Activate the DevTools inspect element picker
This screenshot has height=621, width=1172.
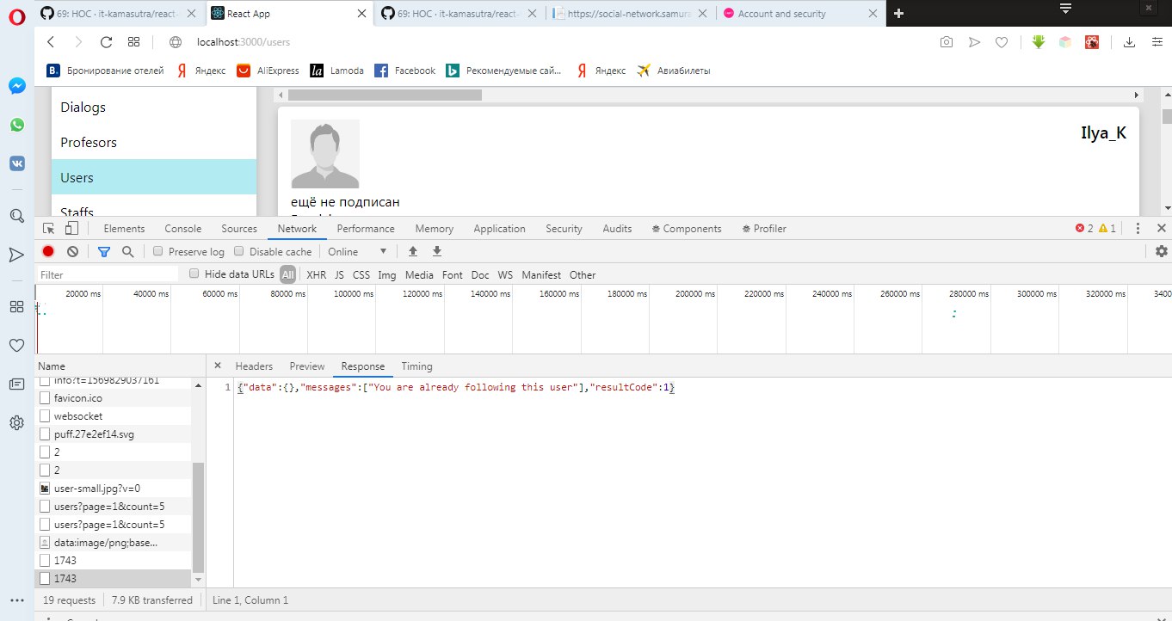click(49, 229)
